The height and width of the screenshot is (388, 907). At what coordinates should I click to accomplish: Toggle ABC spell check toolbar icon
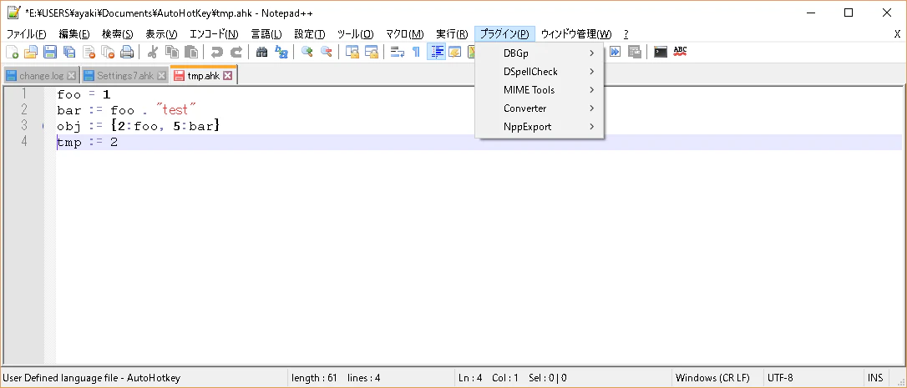click(680, 52)
